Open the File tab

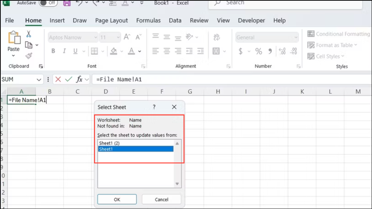[x=10, y=20]
